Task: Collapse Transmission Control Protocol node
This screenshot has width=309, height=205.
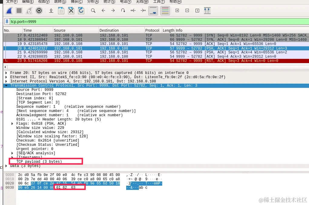Action: pyautogui.click(x=6, y=85)
